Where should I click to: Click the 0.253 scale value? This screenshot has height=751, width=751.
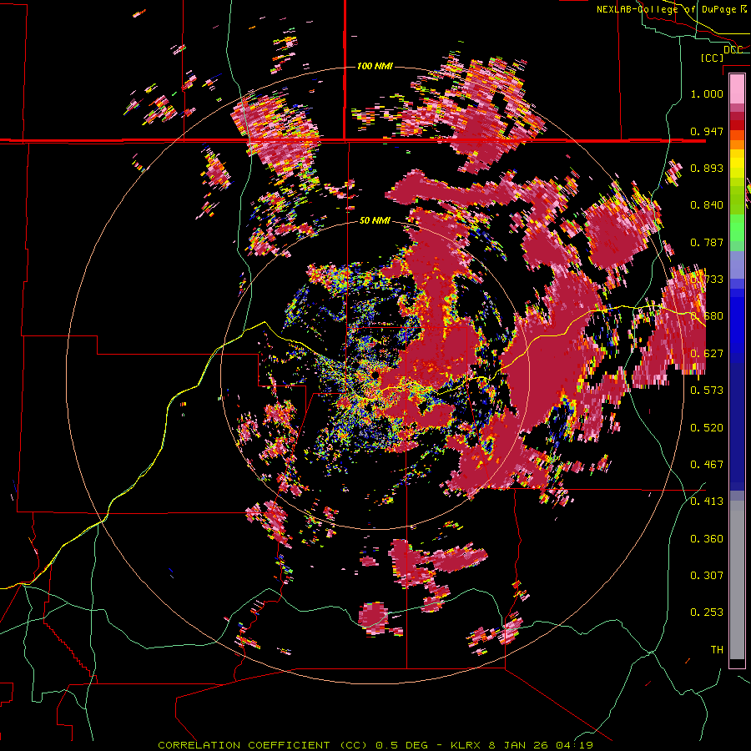(707, 612)
